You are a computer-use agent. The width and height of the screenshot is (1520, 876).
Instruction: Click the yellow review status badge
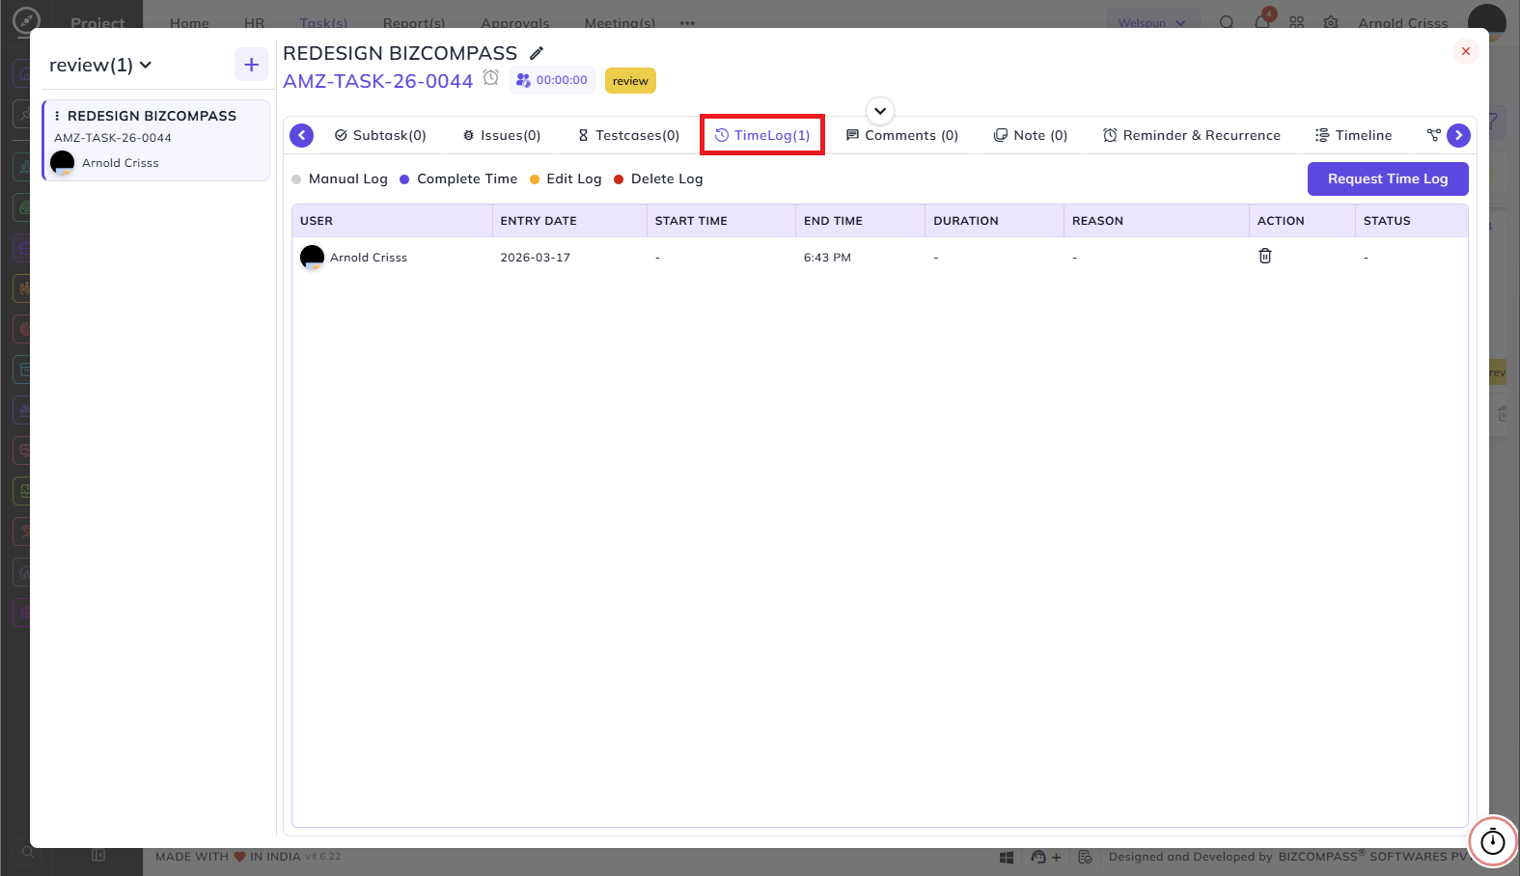point(630,81)
